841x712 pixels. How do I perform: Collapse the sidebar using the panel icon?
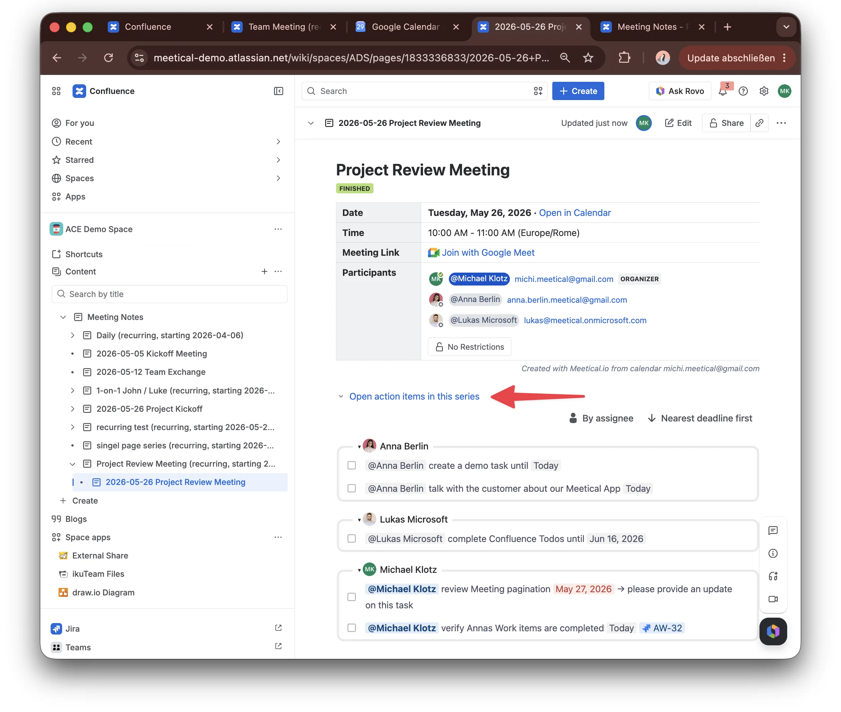click(x=278, y=91)
